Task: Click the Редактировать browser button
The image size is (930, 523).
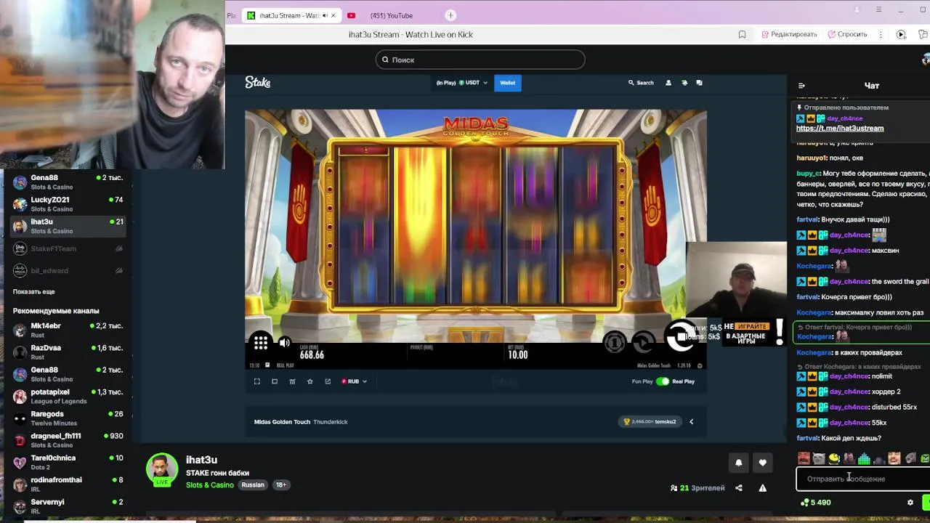Action: pos(789,34)
